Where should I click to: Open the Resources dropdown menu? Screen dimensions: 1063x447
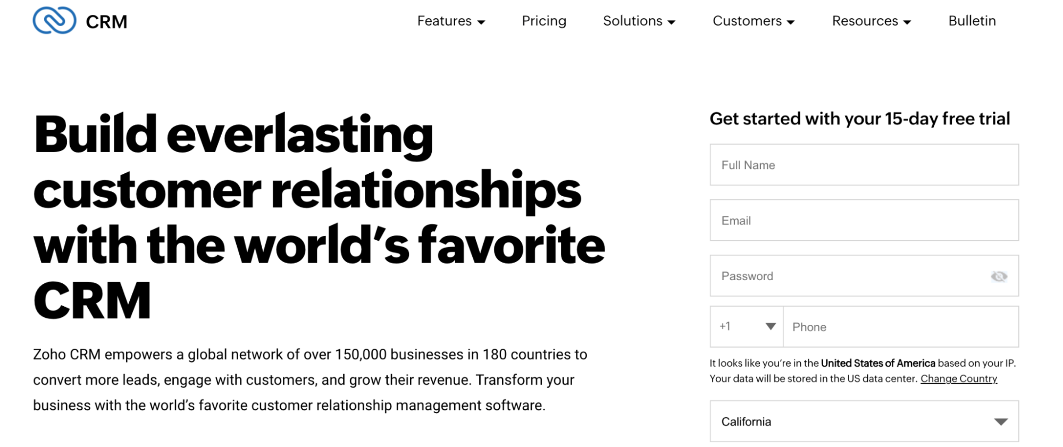click(x=871, y=21)
